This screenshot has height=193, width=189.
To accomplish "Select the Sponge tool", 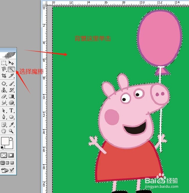I will (11, 103).
